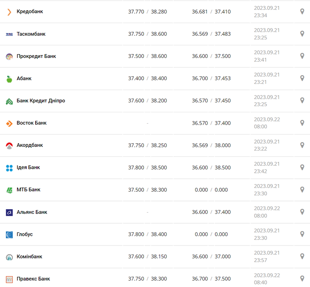Open map location for Кредобанк
The image size is (310, 287).
[302, 12]
